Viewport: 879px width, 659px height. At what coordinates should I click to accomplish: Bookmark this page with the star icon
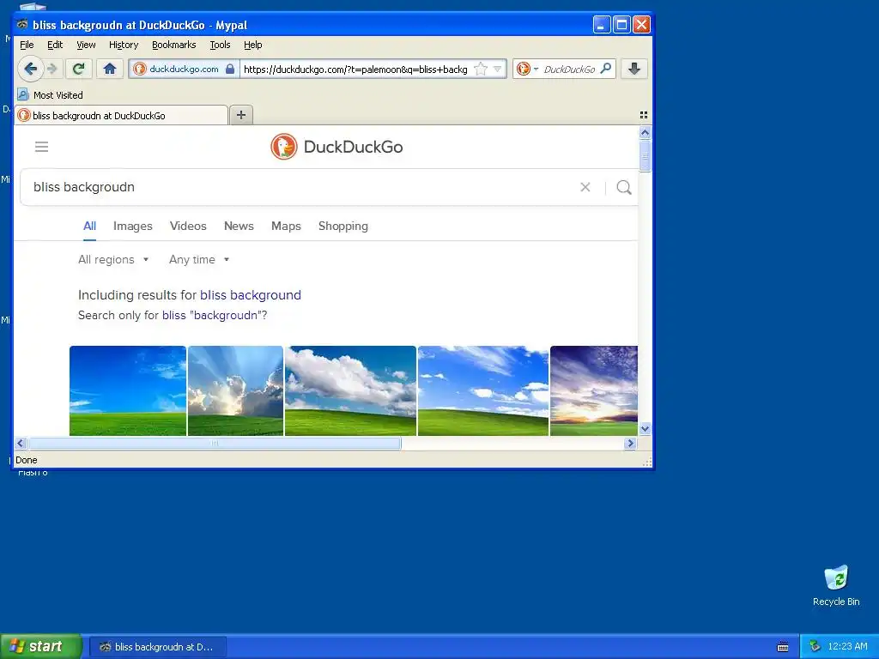(481, 69)
